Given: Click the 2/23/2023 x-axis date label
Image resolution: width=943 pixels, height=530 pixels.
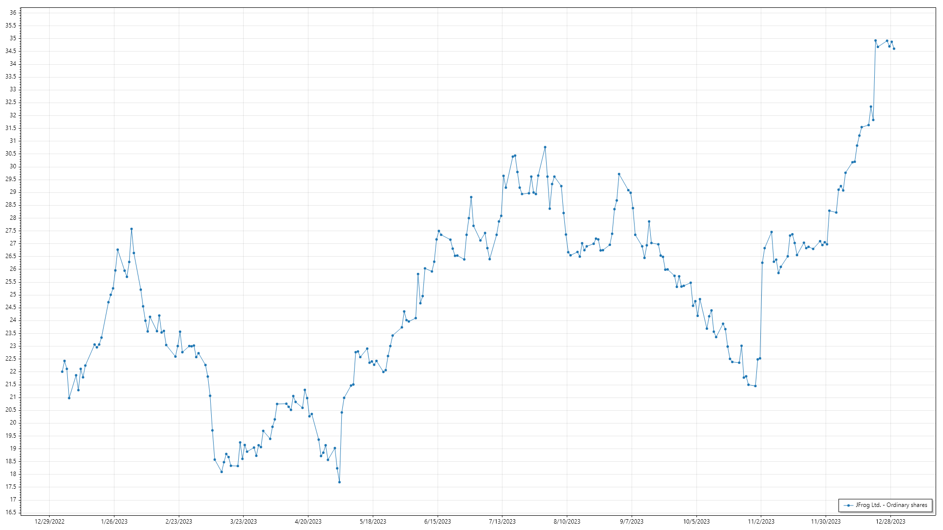Looking at the screenshot, I should (179, 522).
